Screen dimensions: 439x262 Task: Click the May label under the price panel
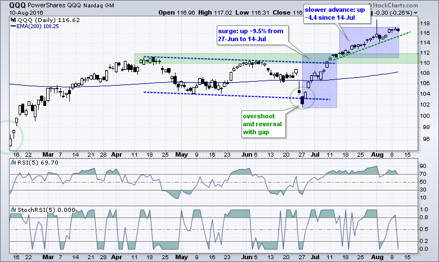tap(181, 154)
